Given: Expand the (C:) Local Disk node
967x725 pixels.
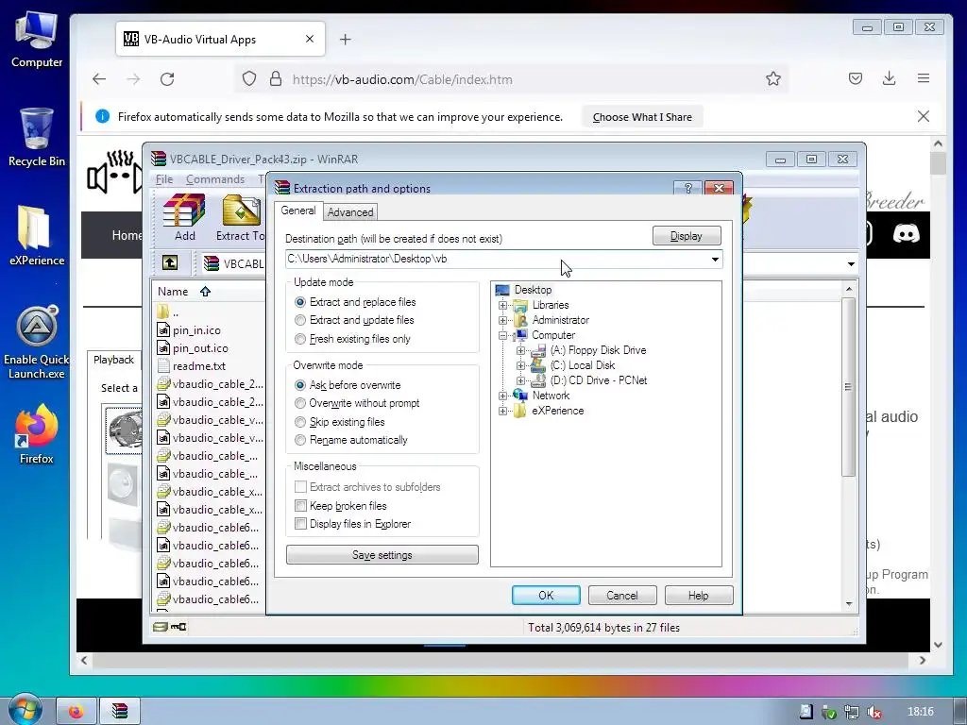Looking at the screenshot, I should click(520, 365).
